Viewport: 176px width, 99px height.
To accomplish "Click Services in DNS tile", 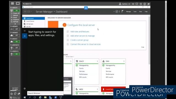I will pos(108,71).
